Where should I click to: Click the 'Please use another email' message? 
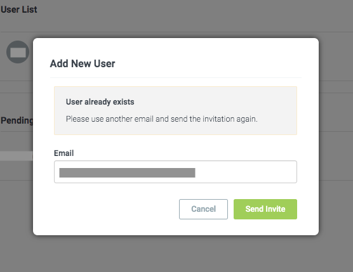pos(162,119)
